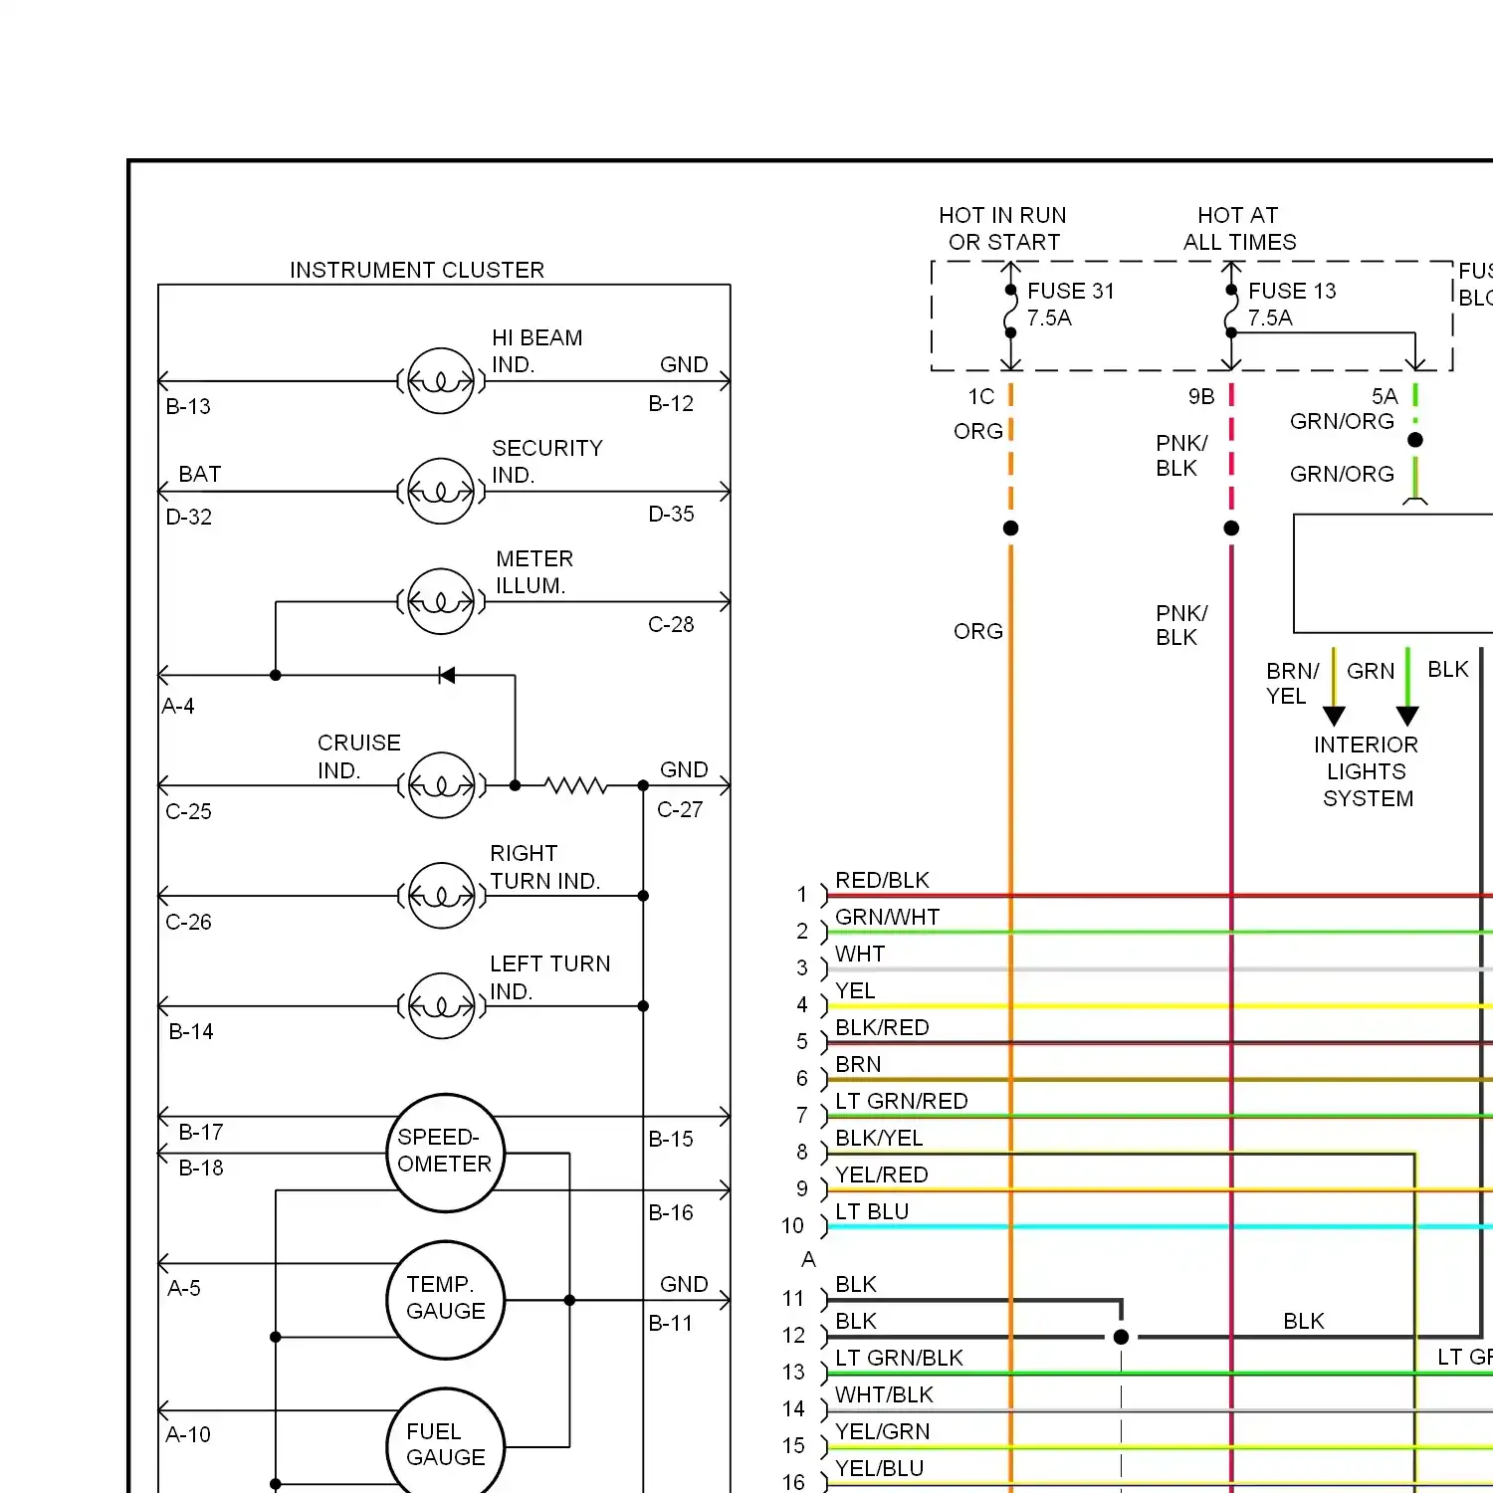Click the LT BLU wire label

[872, 1211]
